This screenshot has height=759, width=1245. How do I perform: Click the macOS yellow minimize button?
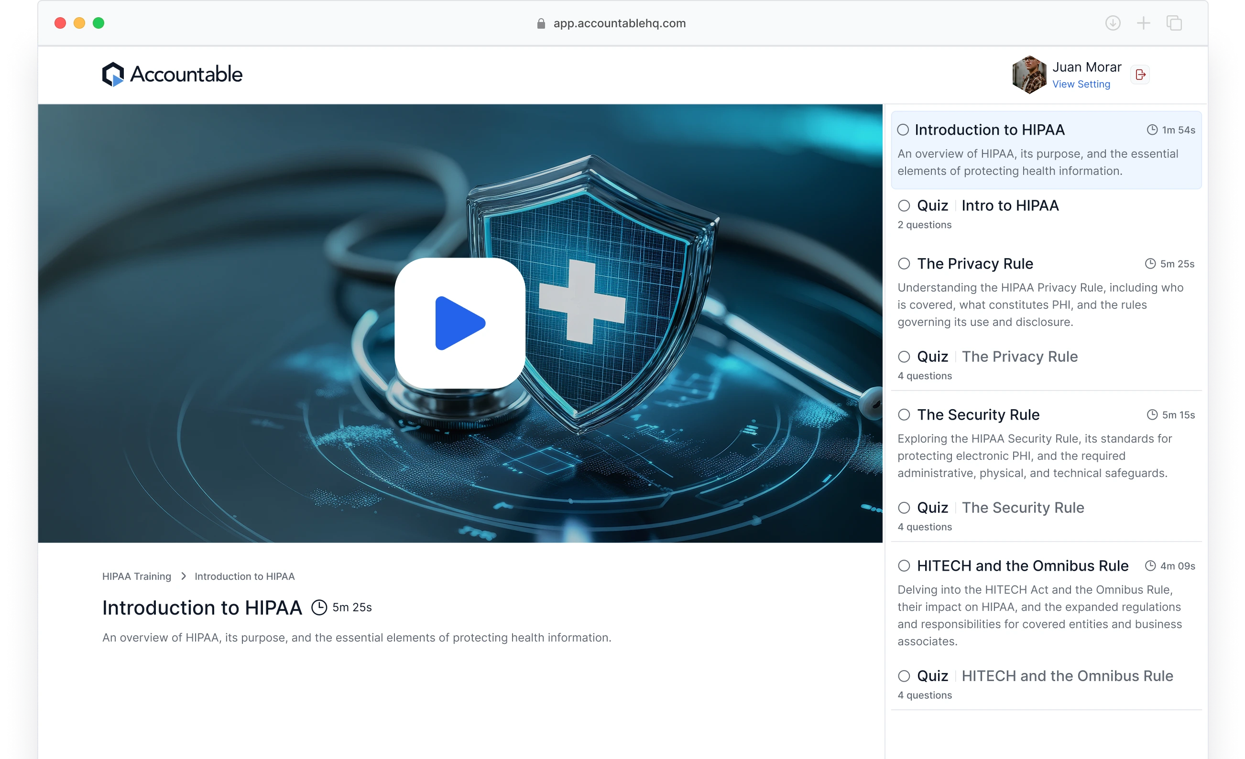tap(79, 23)
